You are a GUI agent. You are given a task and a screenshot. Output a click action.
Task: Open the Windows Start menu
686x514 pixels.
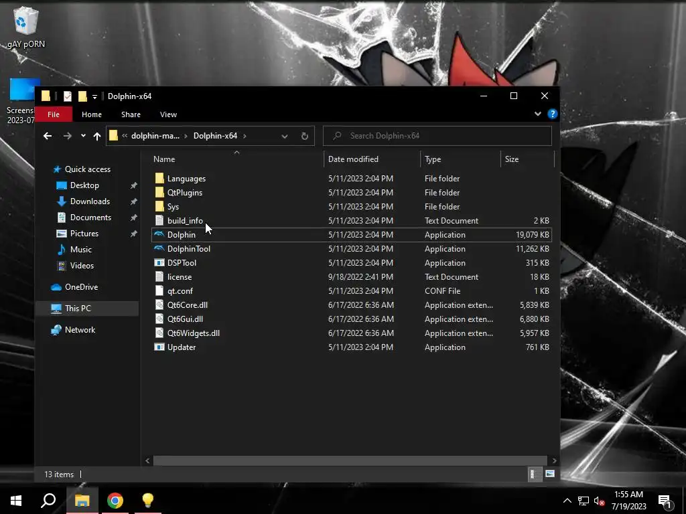point(16,501)
